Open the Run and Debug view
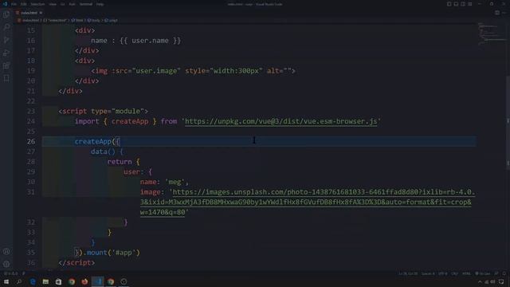Screen dimensions: 510x287 click(x=6, y=53)
